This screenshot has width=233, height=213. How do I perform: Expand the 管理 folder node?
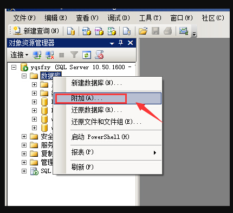pos(24,162)
